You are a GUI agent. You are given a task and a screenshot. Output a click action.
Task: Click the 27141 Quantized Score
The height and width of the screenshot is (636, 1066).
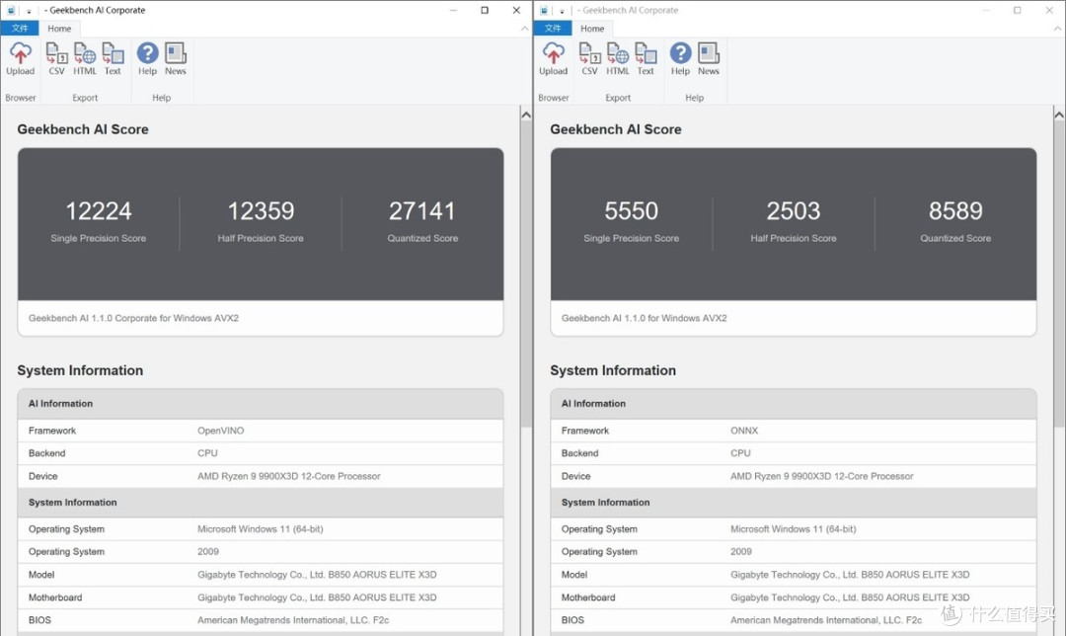pos(422,211)
